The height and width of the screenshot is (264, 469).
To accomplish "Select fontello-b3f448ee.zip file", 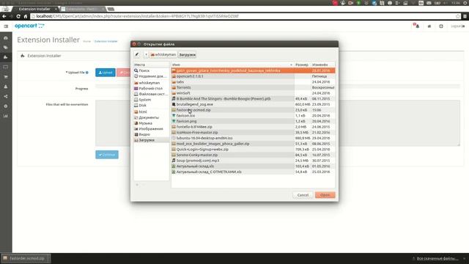I will pos(253,127).
